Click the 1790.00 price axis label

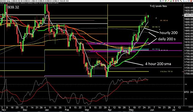point(188,48)
